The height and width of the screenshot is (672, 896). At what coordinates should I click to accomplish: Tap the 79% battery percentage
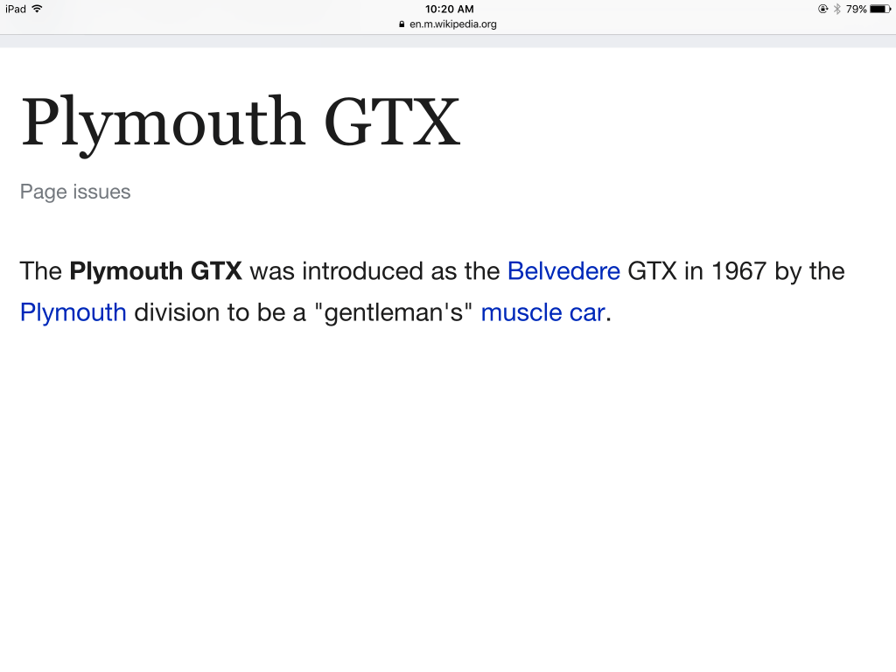click(x=856, y=9)
